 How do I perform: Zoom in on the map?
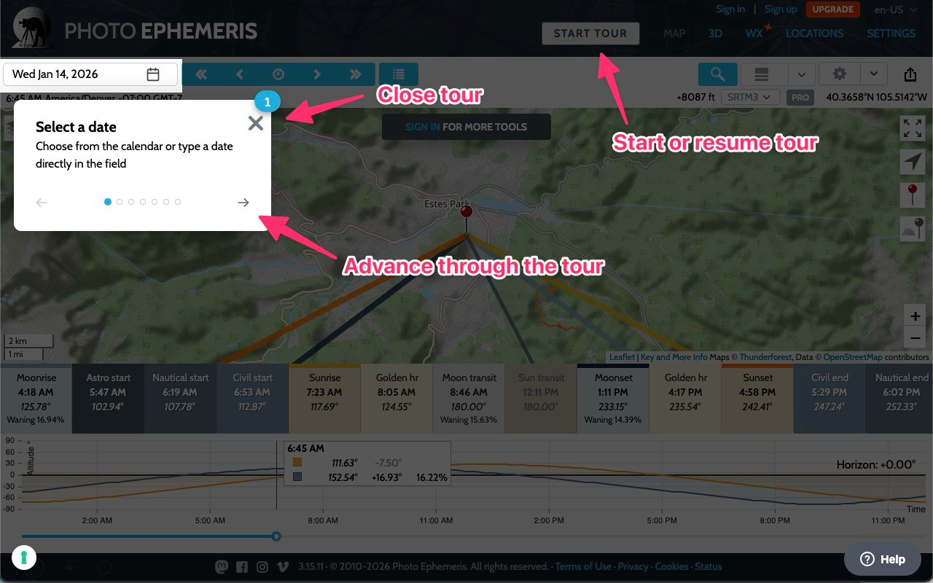[915, 316]
